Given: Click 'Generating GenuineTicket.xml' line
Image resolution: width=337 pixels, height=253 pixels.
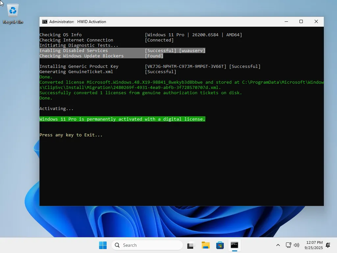Looking at the screenshot, I should point(76,71).
